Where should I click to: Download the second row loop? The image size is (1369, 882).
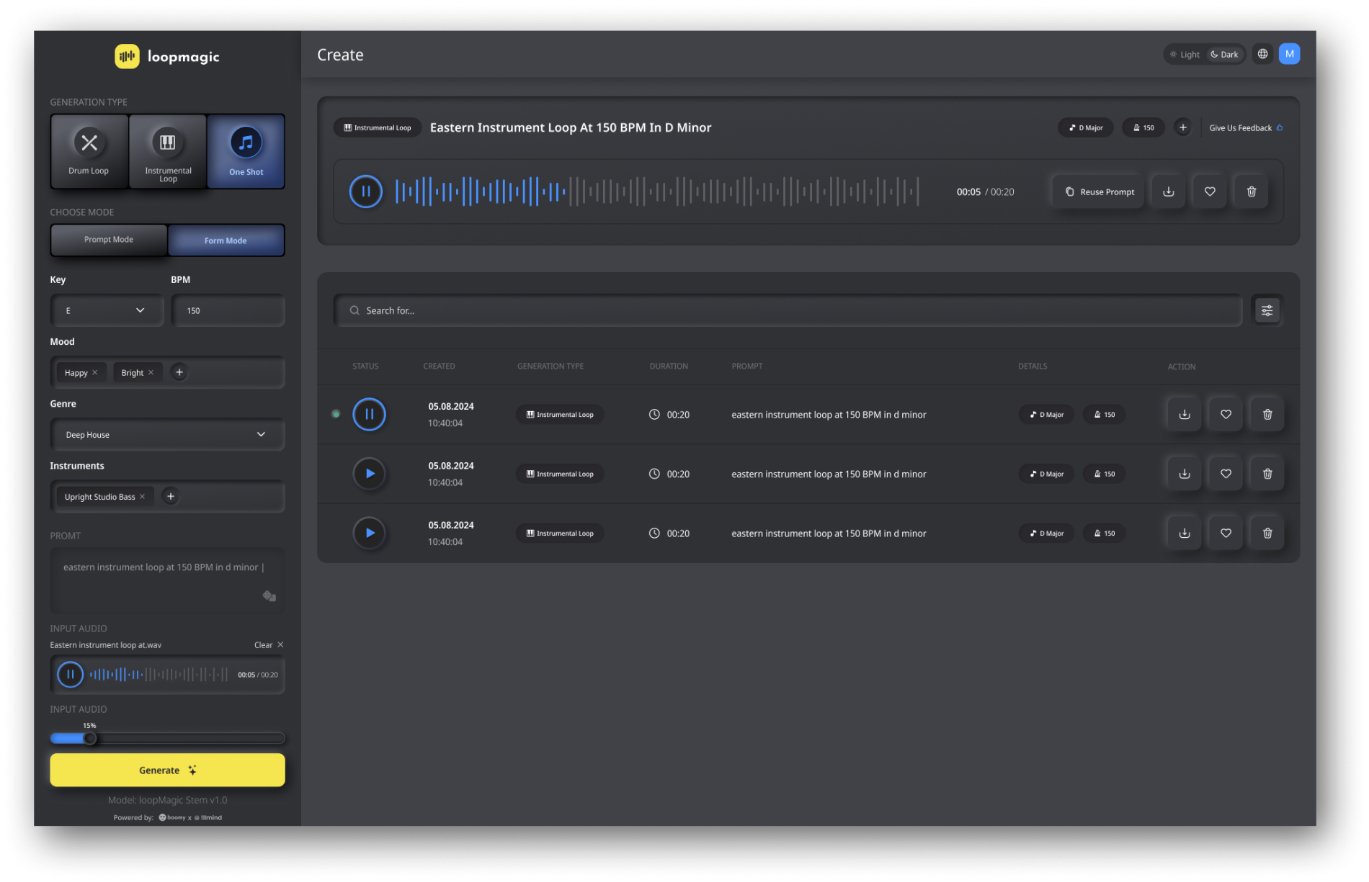pos(1184,474)
